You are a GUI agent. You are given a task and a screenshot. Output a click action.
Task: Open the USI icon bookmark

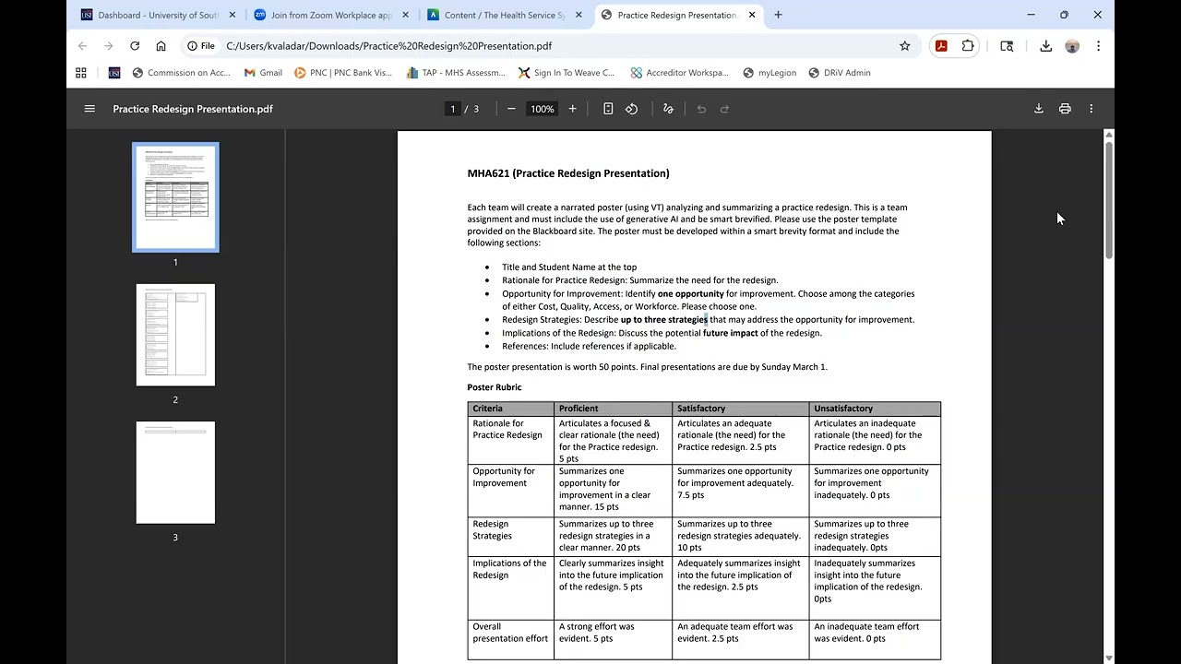pyautogui.click(x=114, y=73)
